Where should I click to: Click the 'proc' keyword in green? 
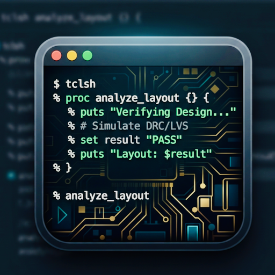tap(77, 98)
